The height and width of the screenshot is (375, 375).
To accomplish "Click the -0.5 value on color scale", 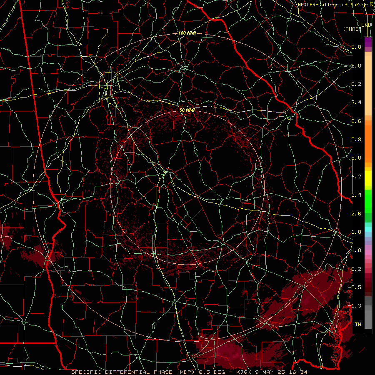I will (355, 287).
